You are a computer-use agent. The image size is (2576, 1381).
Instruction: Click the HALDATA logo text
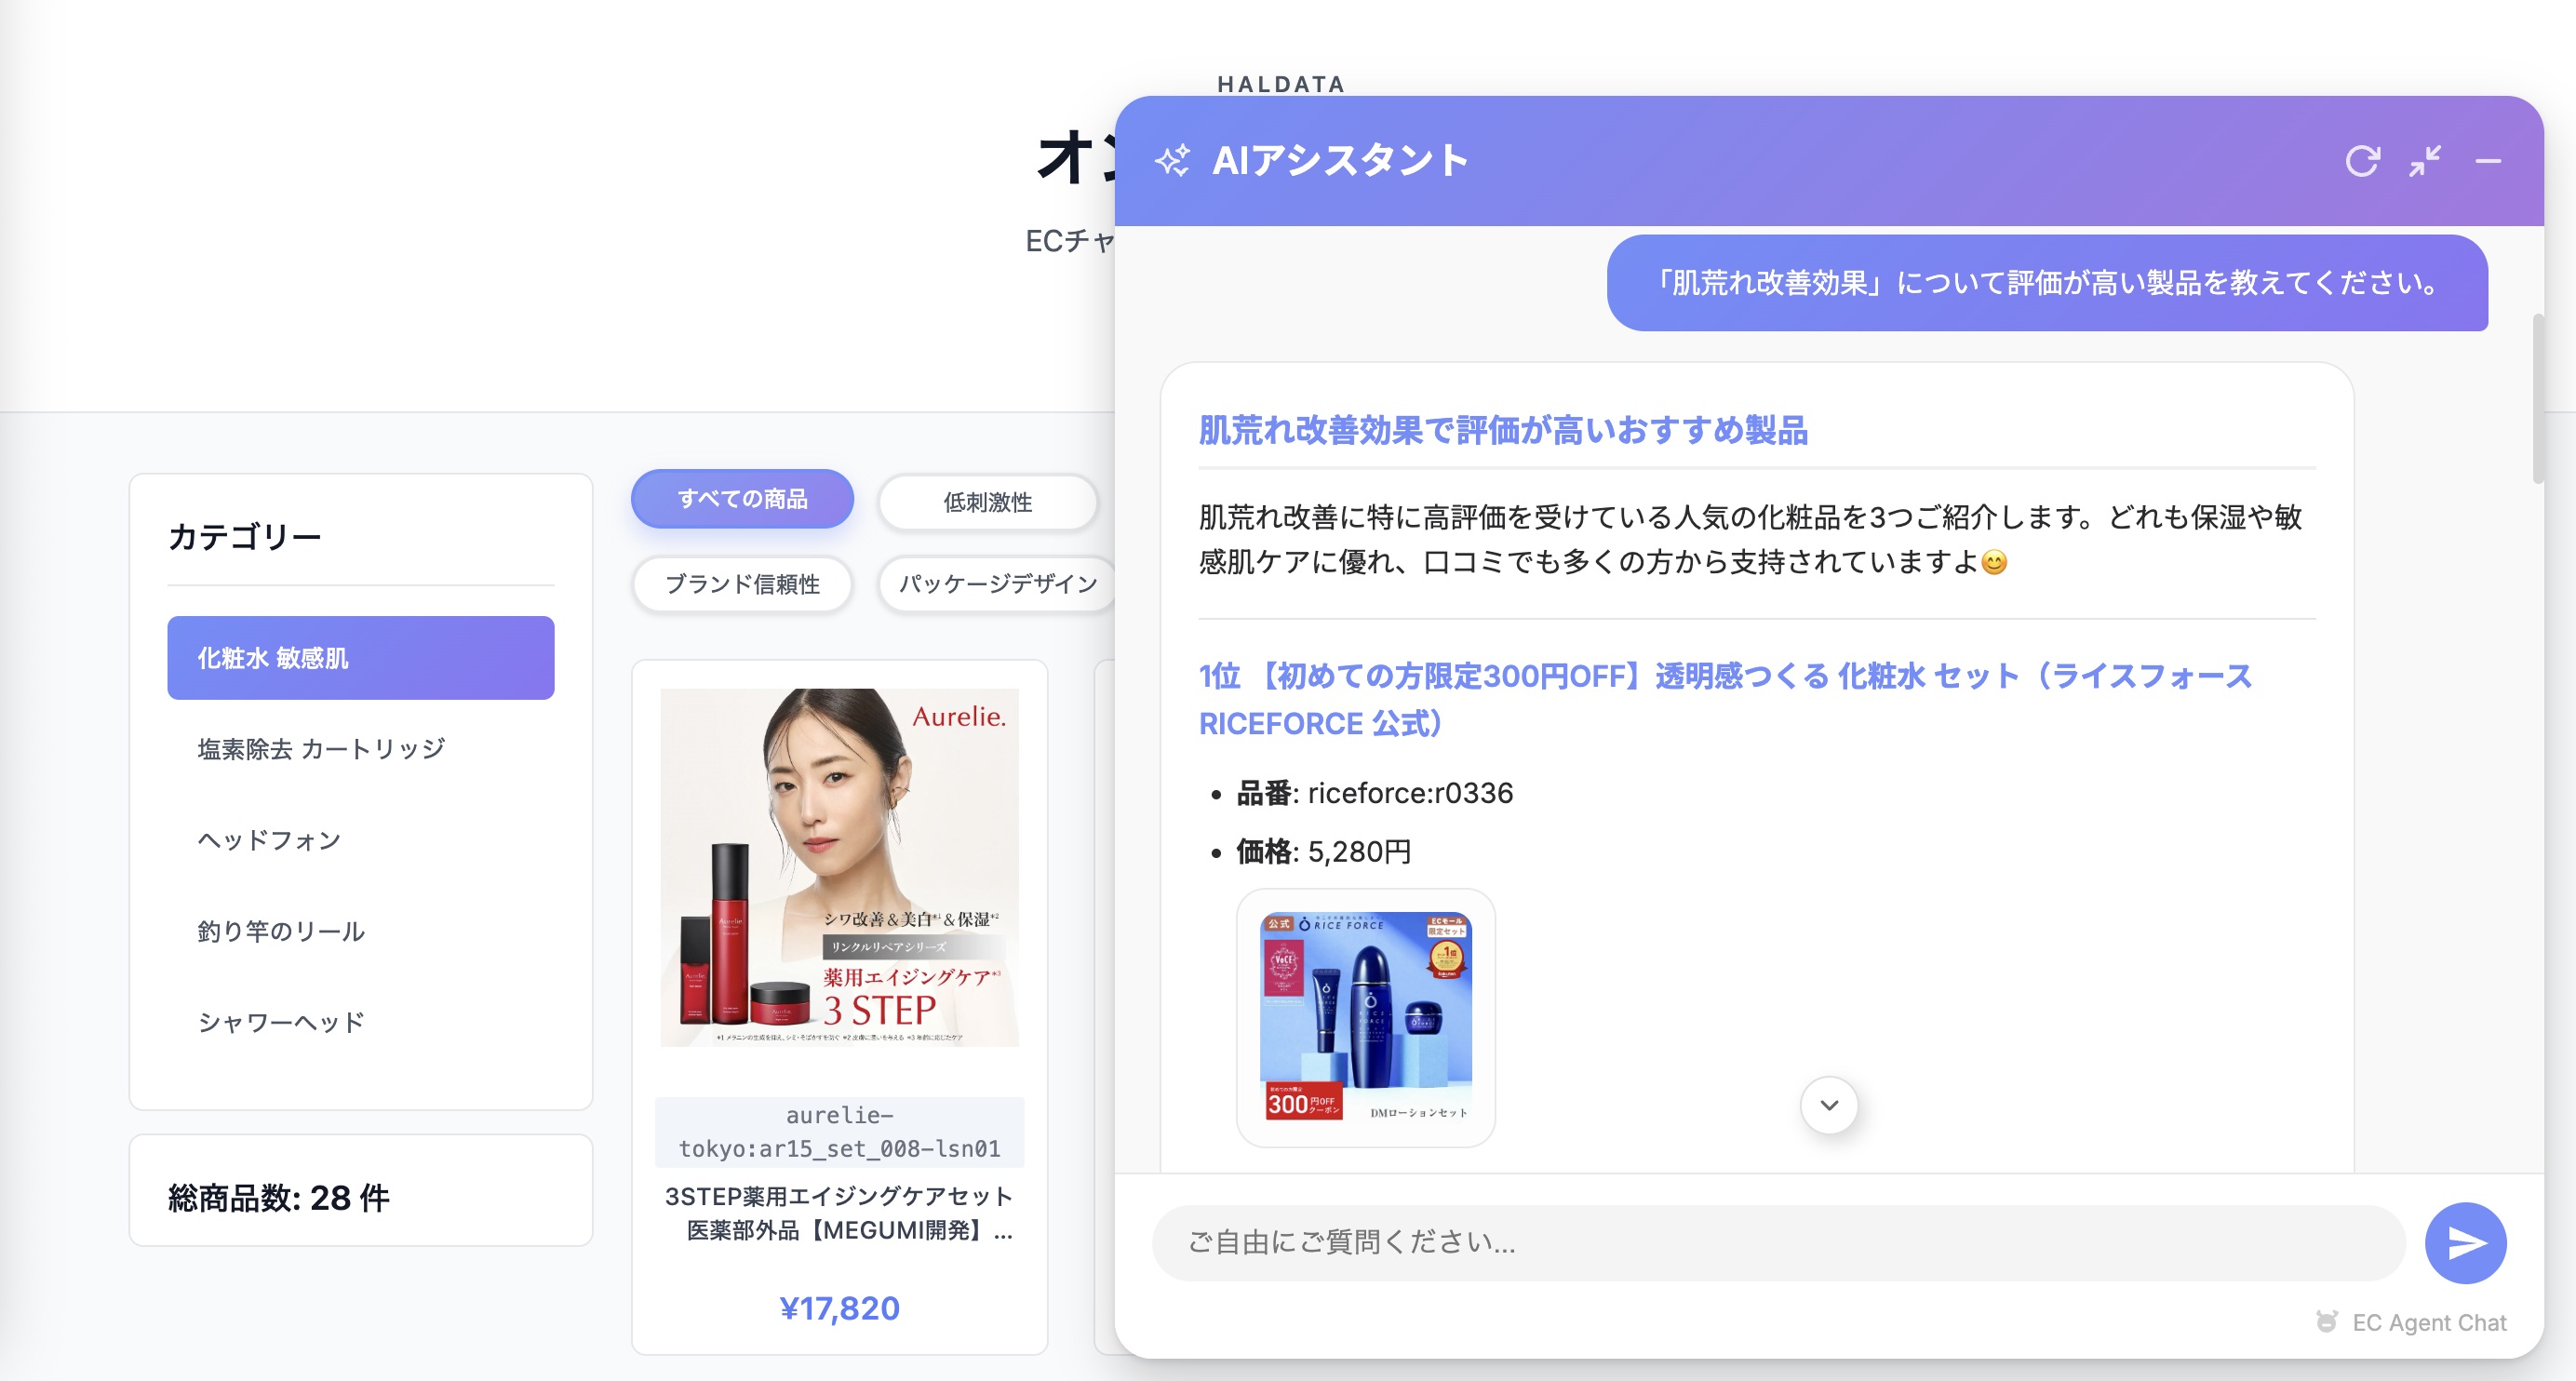tap(1281, 84)
